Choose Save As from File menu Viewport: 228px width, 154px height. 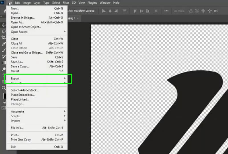pos(17,62)
